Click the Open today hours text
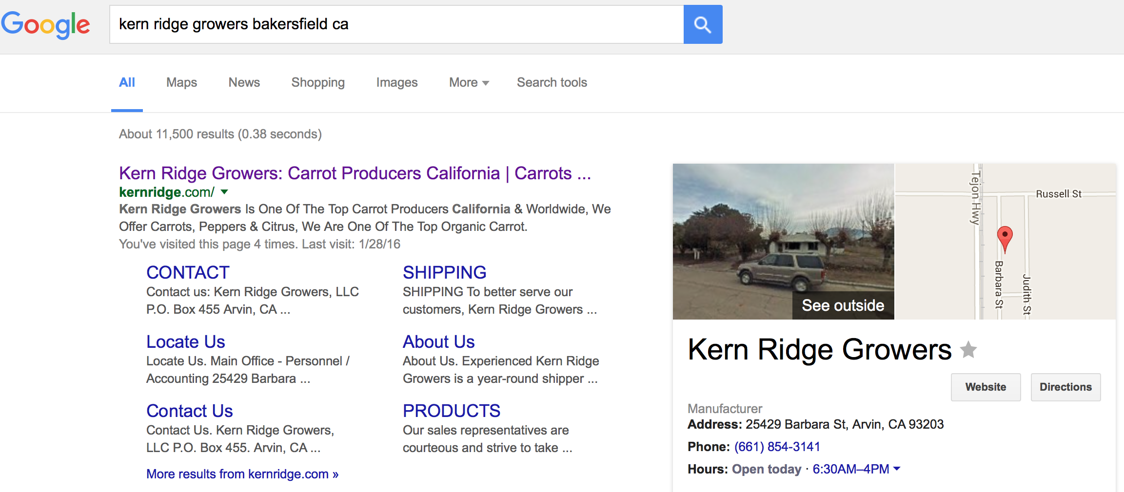Screen dimensions: 1124x492 (767, 469)
